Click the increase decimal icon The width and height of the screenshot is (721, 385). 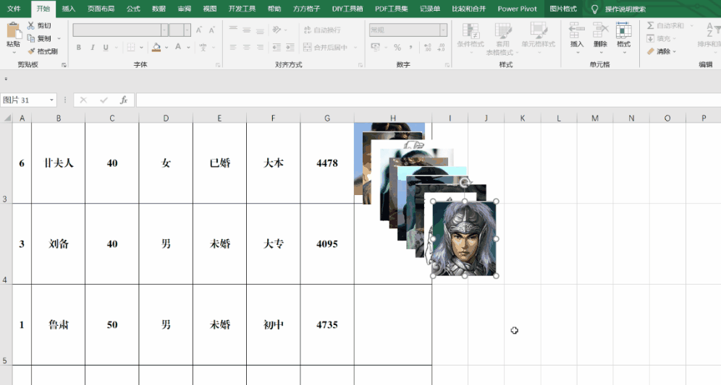428,47
